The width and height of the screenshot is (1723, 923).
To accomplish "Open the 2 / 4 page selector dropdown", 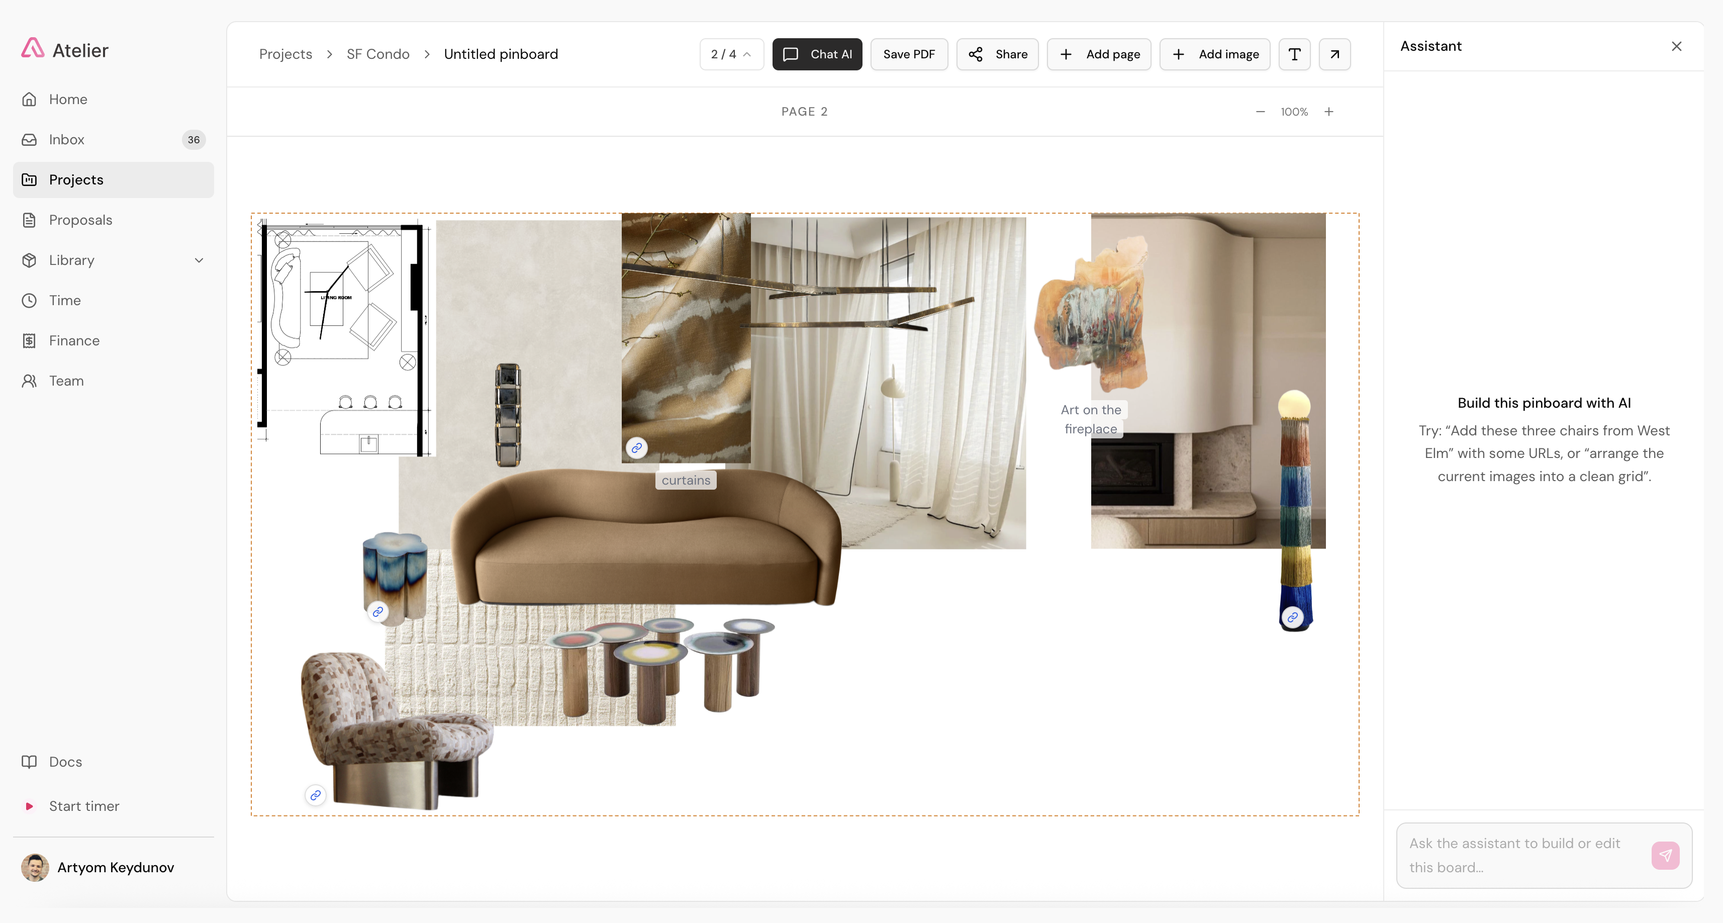I will tap(731, 54).
